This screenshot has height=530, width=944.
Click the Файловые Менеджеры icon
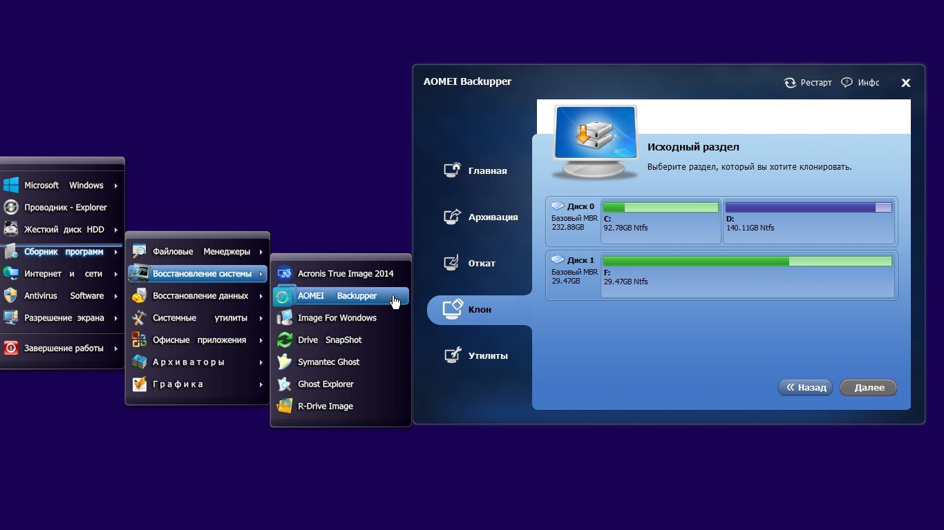pyautogui.click(x=140, y=251)
